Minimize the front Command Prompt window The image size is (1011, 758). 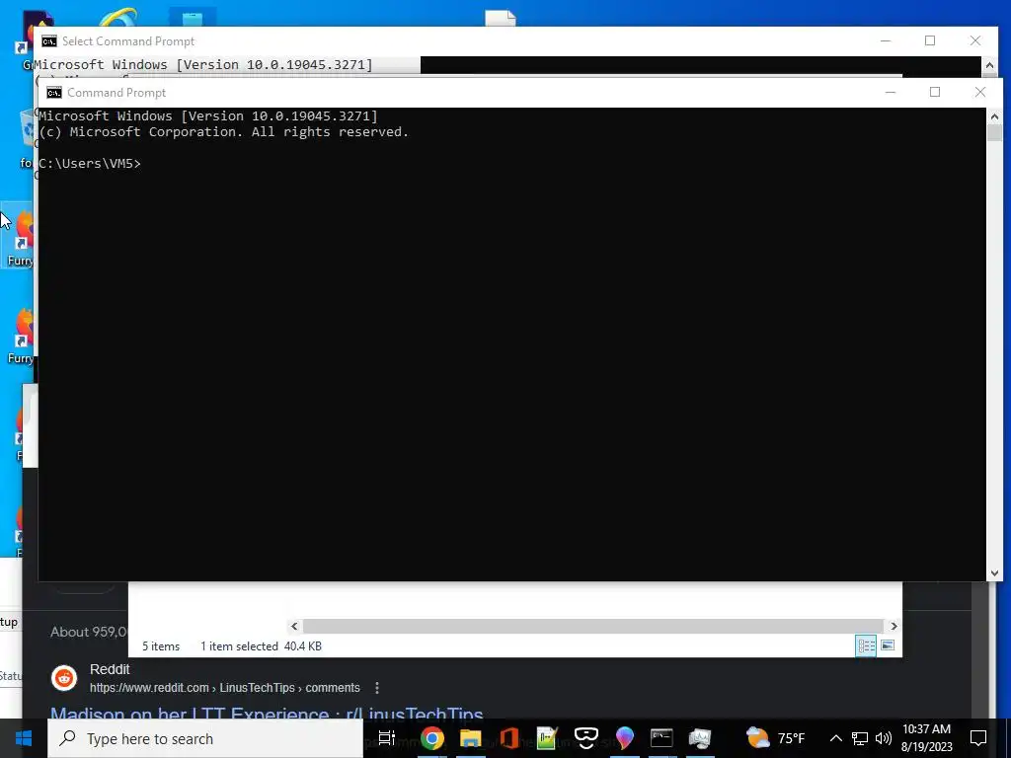tap(891, 92)
